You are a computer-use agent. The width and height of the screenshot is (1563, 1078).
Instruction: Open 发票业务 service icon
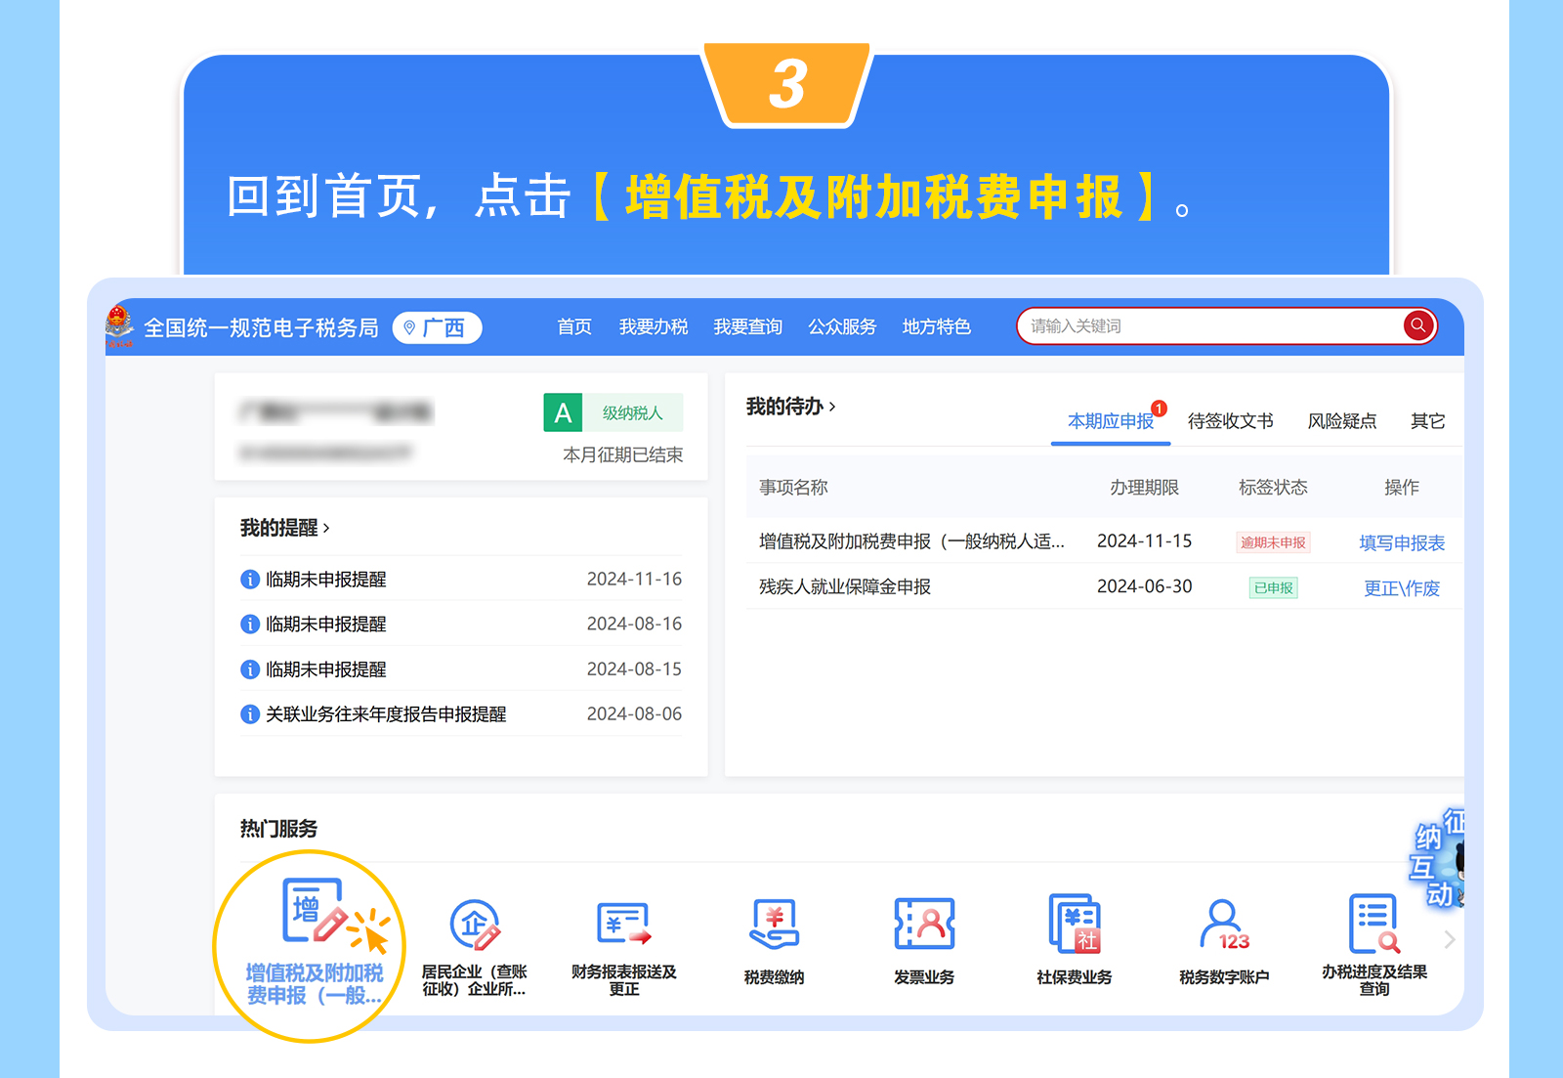[924, 926]
